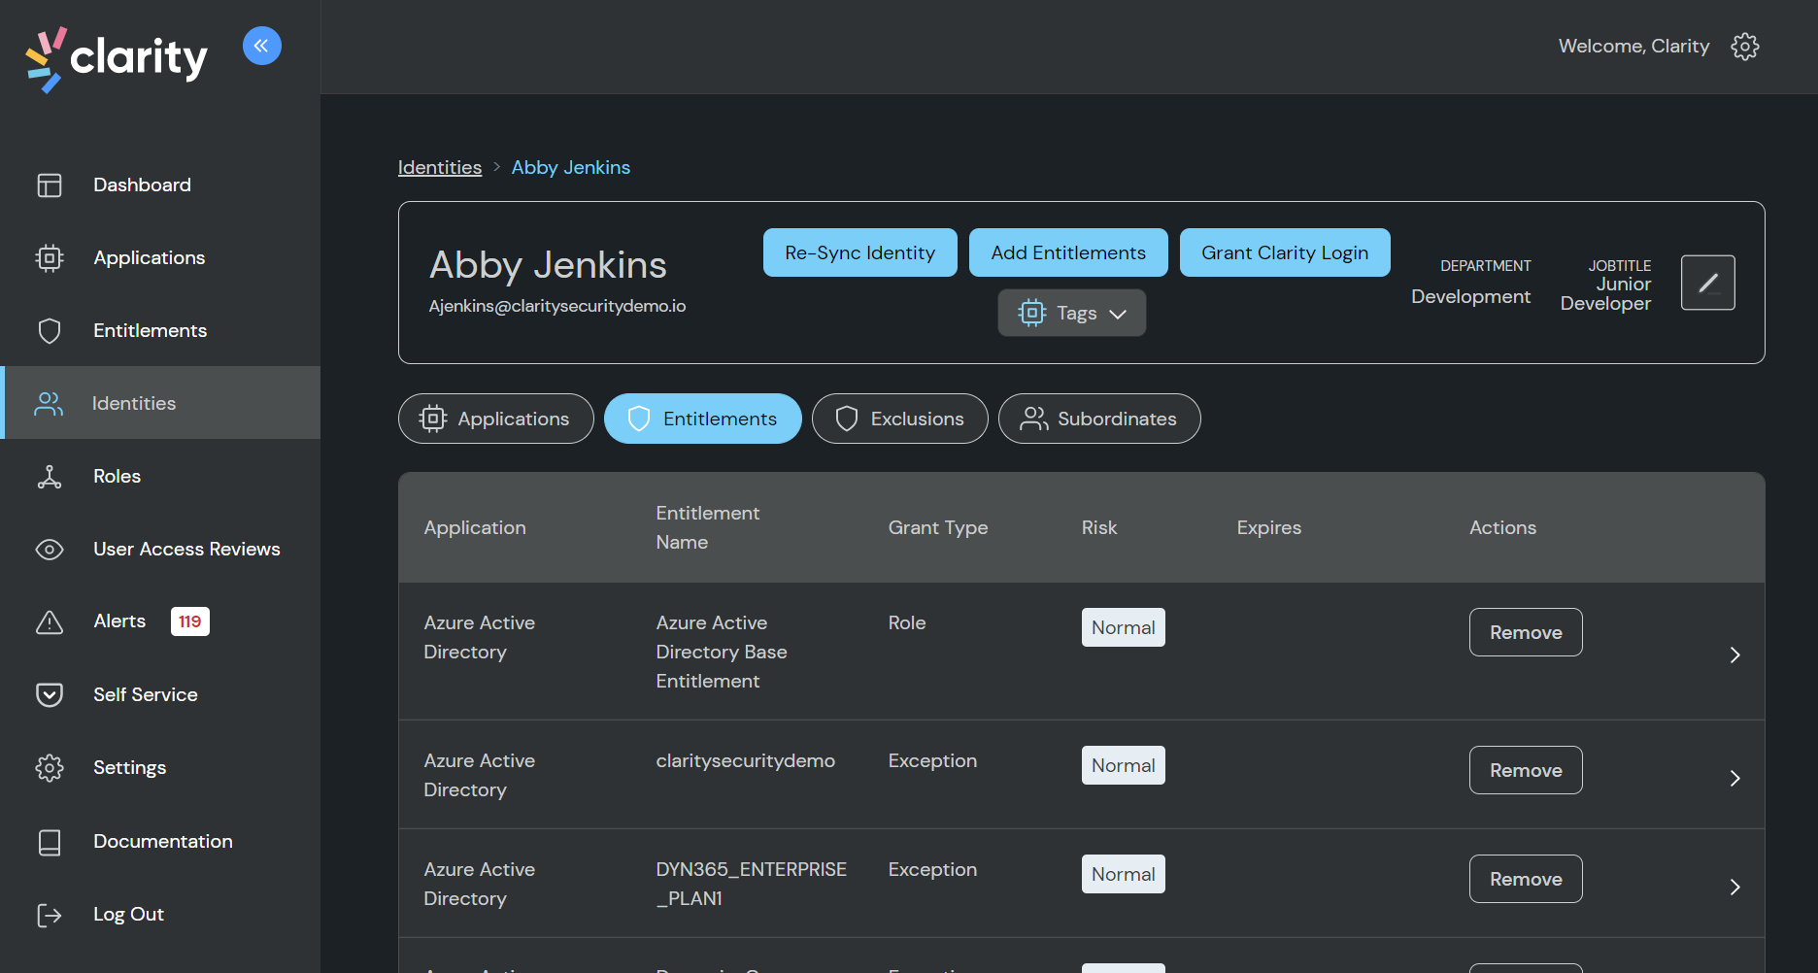Expand the Azure Active Directory Base Entitlement row
Viewport: 1818px width, 973px height.
1735,654
